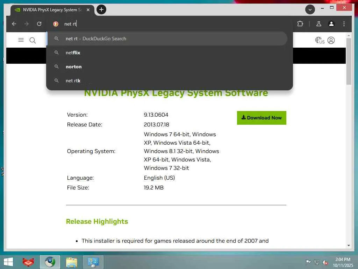Minimize the browser window
Screen dimensions: 358x269
pos(322,8)
